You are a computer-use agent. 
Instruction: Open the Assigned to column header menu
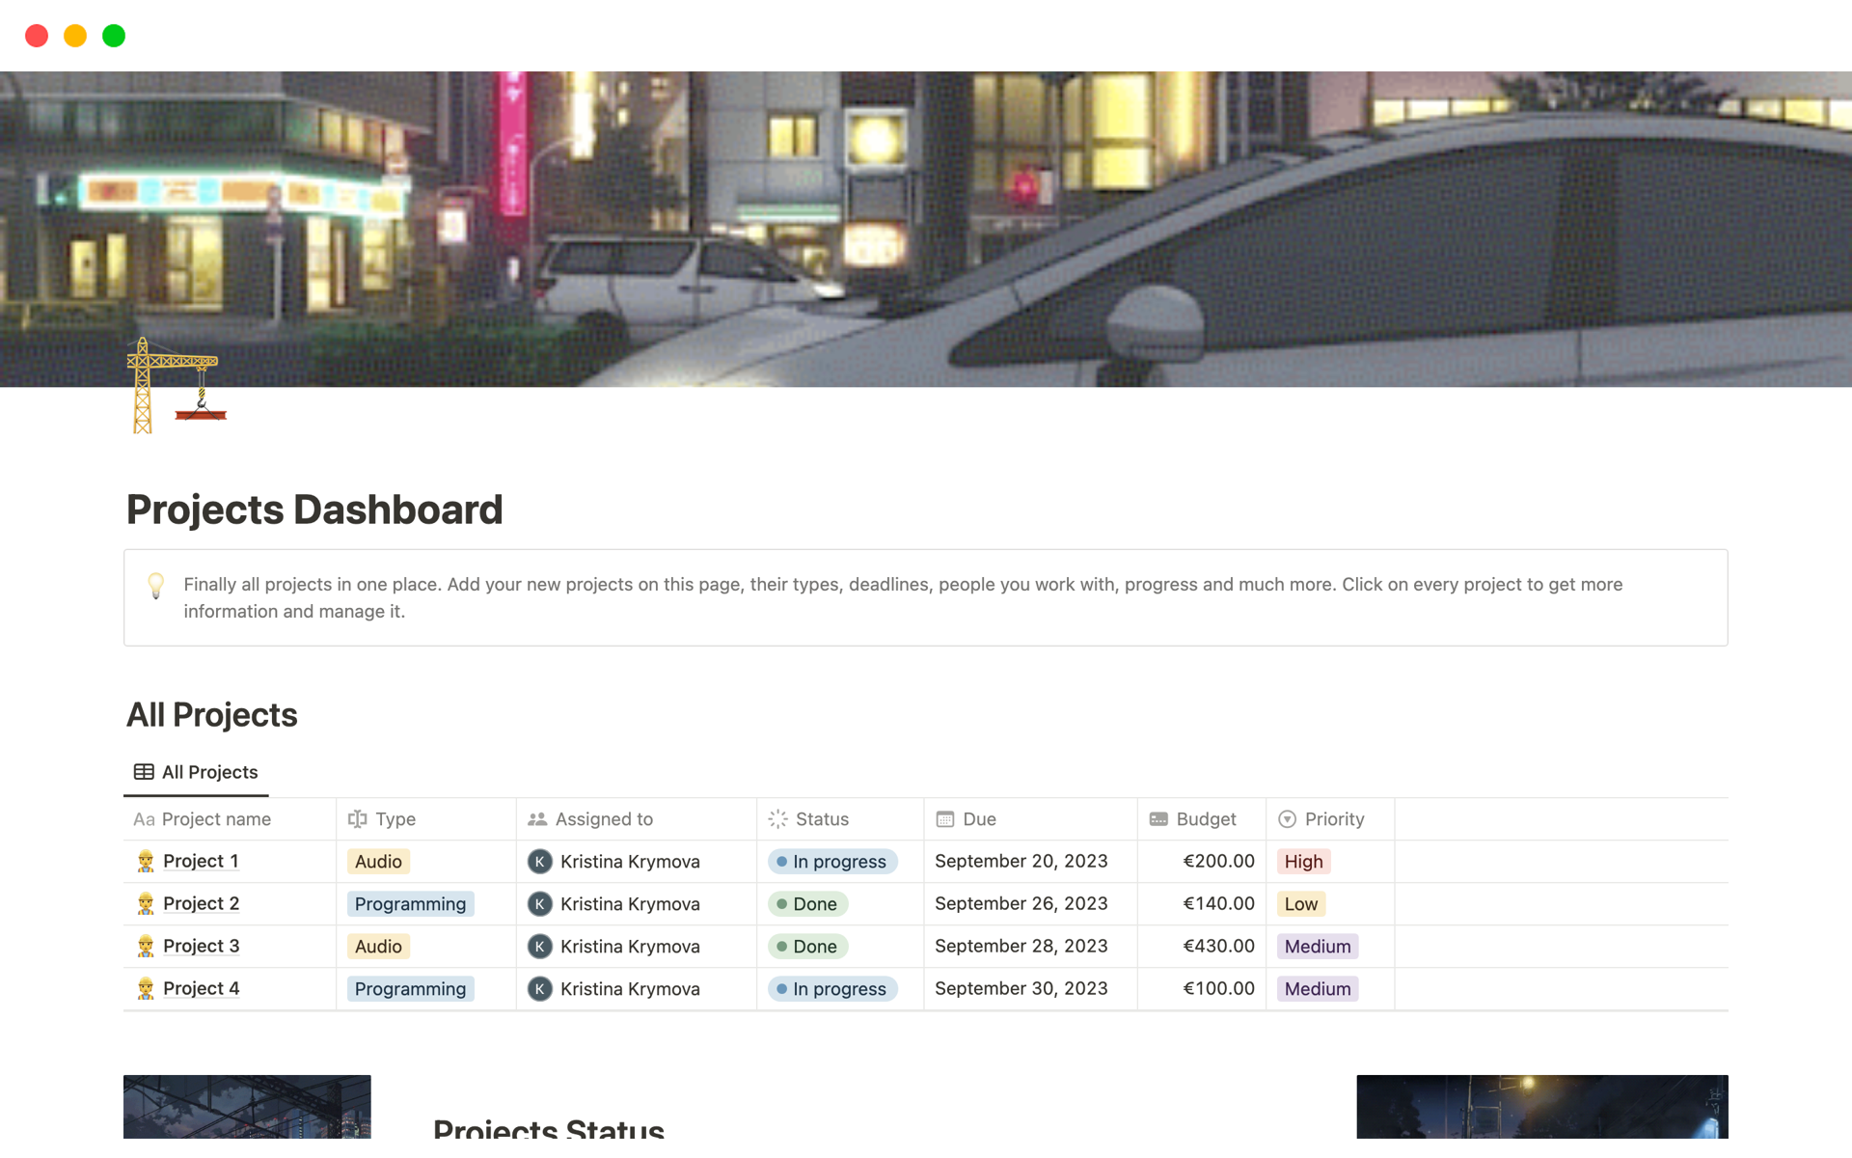click(603, 819)
